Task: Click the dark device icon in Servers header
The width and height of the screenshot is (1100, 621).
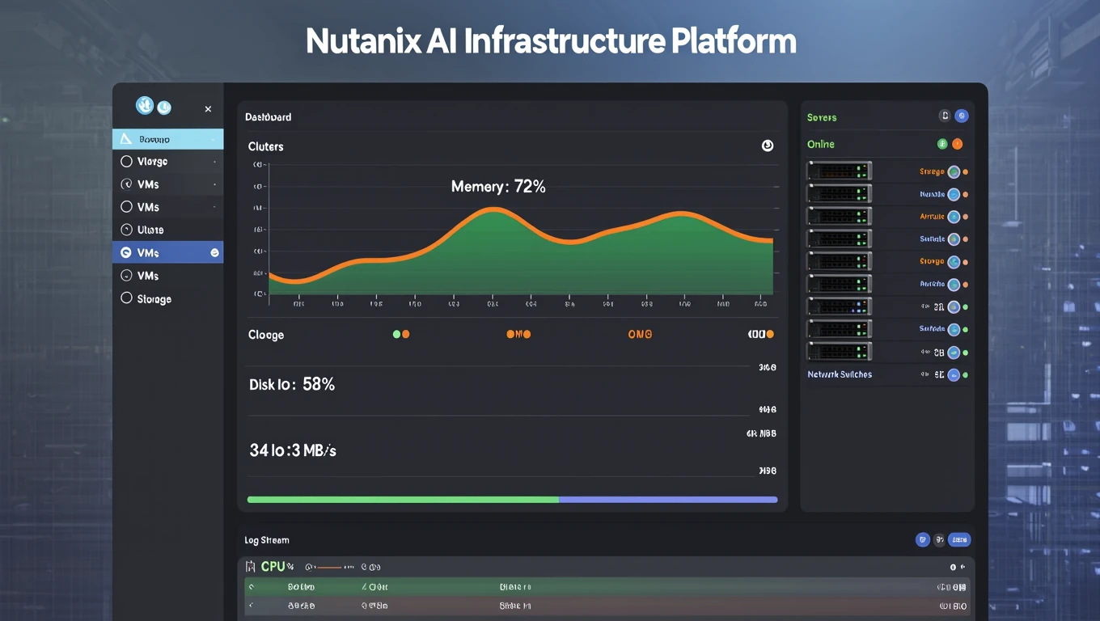Action: (x=944, y=116)
